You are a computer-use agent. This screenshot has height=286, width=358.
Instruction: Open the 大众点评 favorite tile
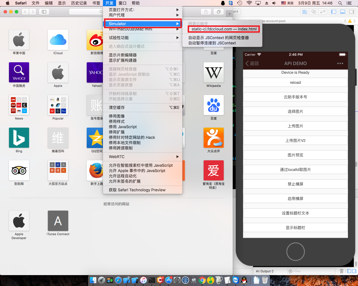tap(214, 138)
